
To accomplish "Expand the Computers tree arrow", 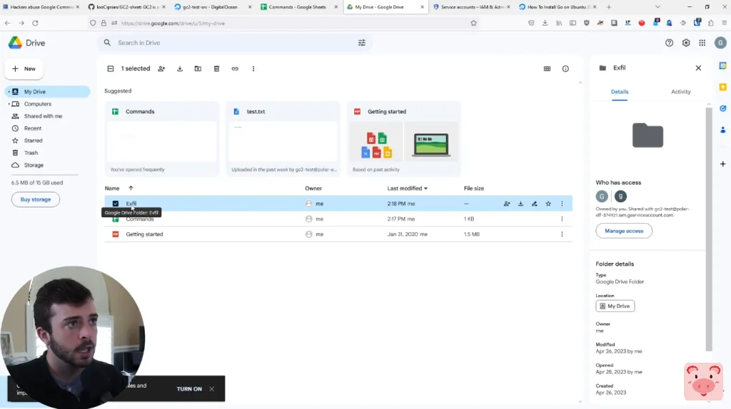I will click(x=9, y=104).
